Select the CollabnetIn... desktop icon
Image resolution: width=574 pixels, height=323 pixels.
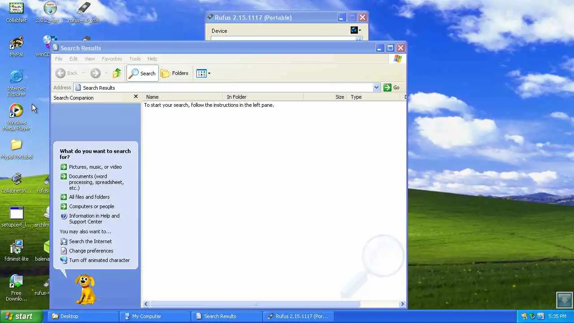(x=16, y=183)
